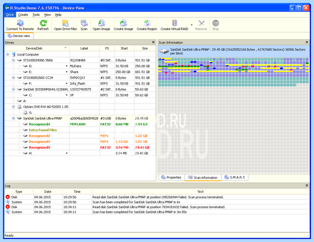Open the dropdown arrow for volume F:
The width and height of the screenshot is (314, 242).
tap(66, 83)
